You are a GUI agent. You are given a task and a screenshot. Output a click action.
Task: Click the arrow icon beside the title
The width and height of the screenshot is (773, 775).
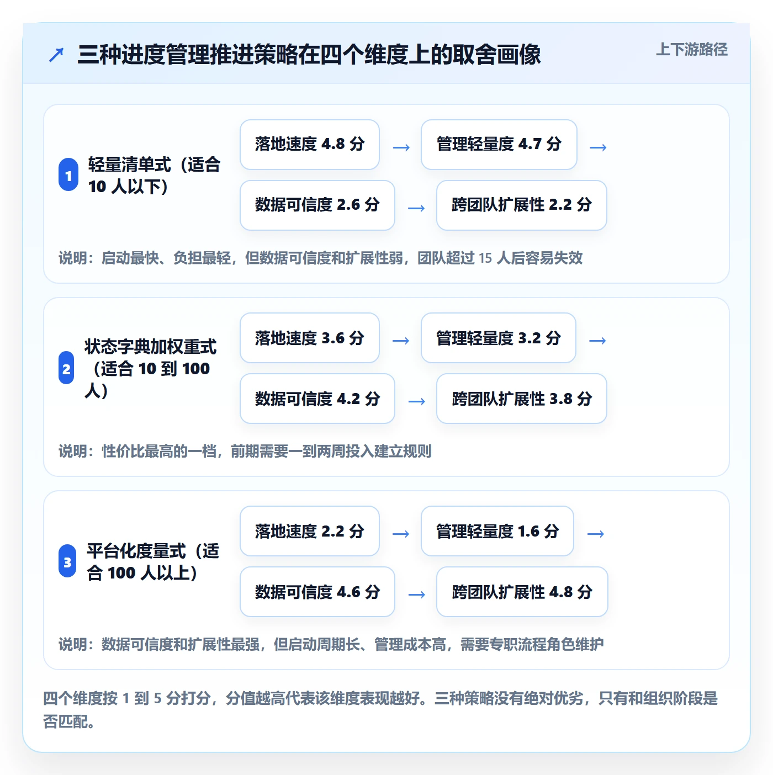(56, 55)
